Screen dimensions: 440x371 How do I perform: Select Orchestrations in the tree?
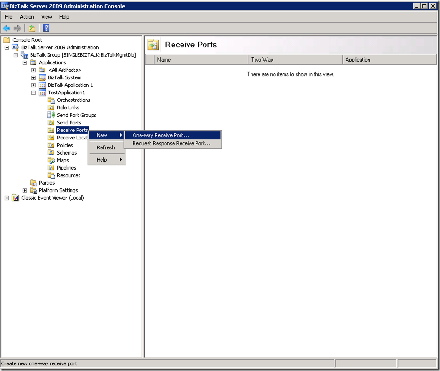point(73,100)
